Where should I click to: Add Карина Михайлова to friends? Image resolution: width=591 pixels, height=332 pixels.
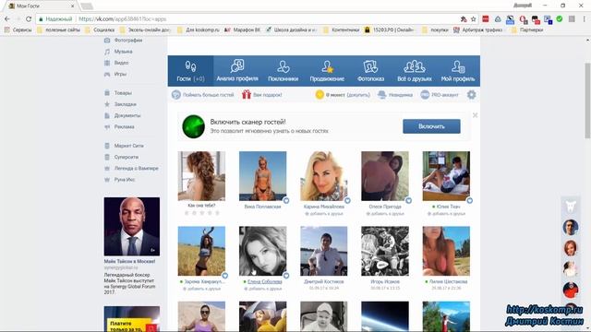click(324, 213)
